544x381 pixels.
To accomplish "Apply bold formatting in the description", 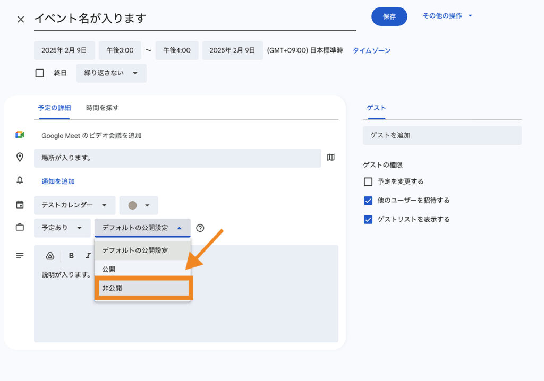I will pos(71,256).
